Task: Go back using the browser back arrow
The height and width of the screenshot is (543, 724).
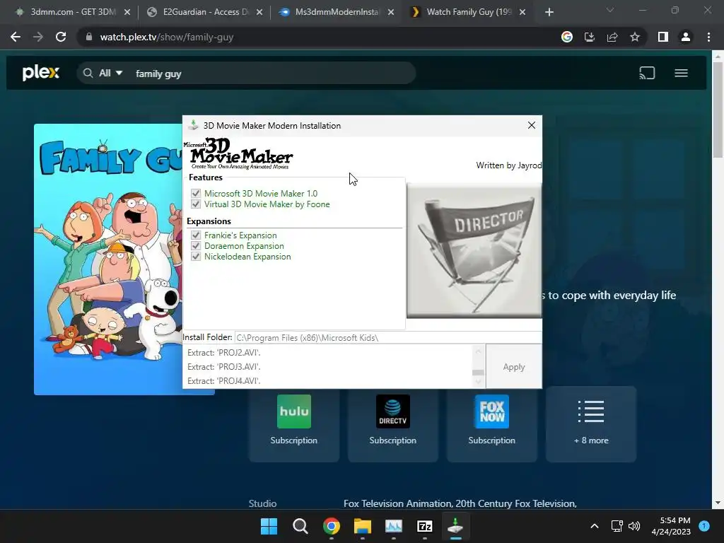Action: (16, 37)
